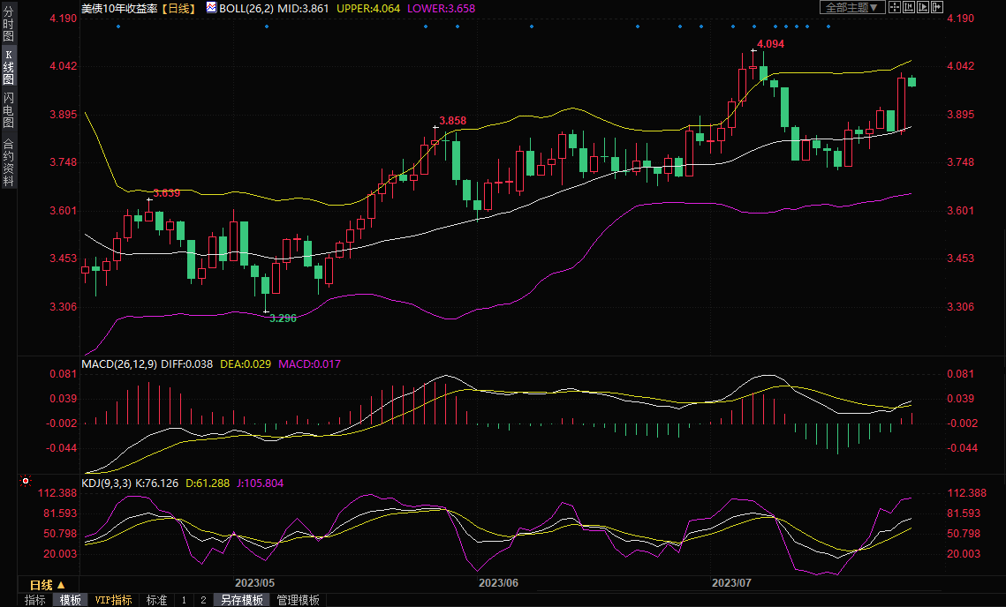The image size is (1006, 607).
Task: Click the crosshair cursor icon
Action: point(894,7)
